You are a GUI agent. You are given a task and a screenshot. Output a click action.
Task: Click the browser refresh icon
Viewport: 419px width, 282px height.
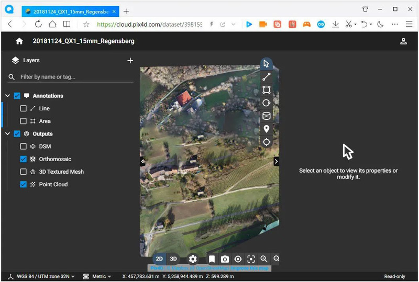click(38, 24)
